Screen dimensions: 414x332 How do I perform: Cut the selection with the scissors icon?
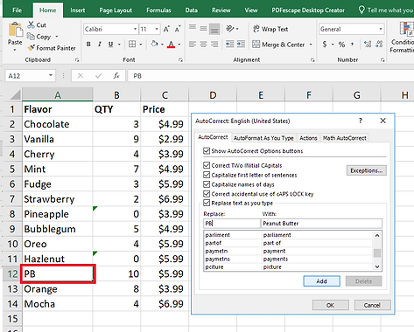pyautogui.click(x=31, y=25)
